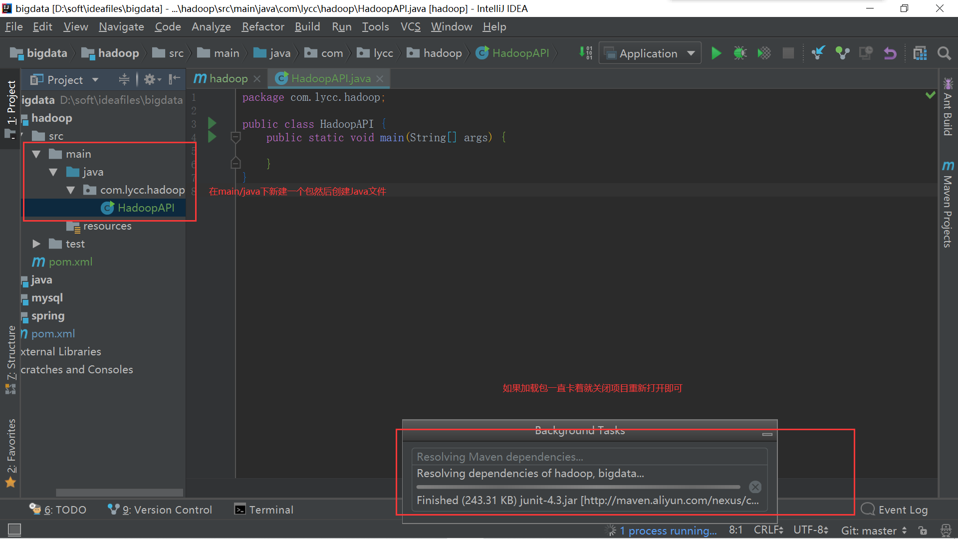958x539 pixels.
Task: Click the green Run button in toolbar
Action: pyautogui.click(x=716, y=53)
